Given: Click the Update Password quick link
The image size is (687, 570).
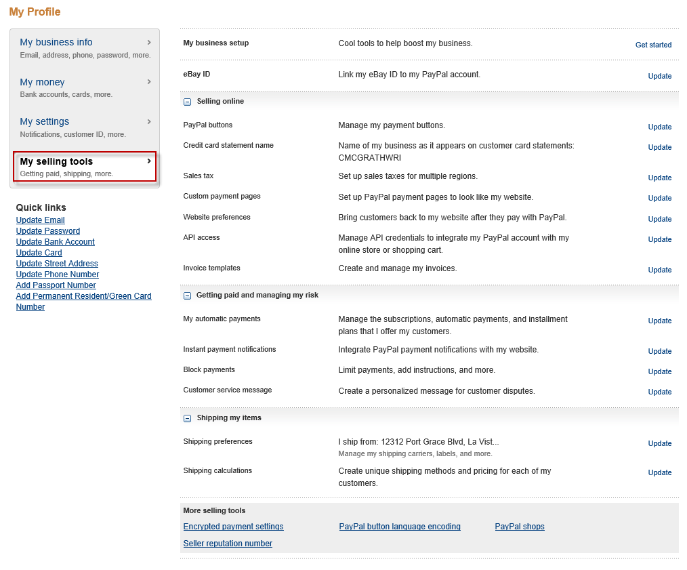Looking at the screenshot, I should pos(48,231).
